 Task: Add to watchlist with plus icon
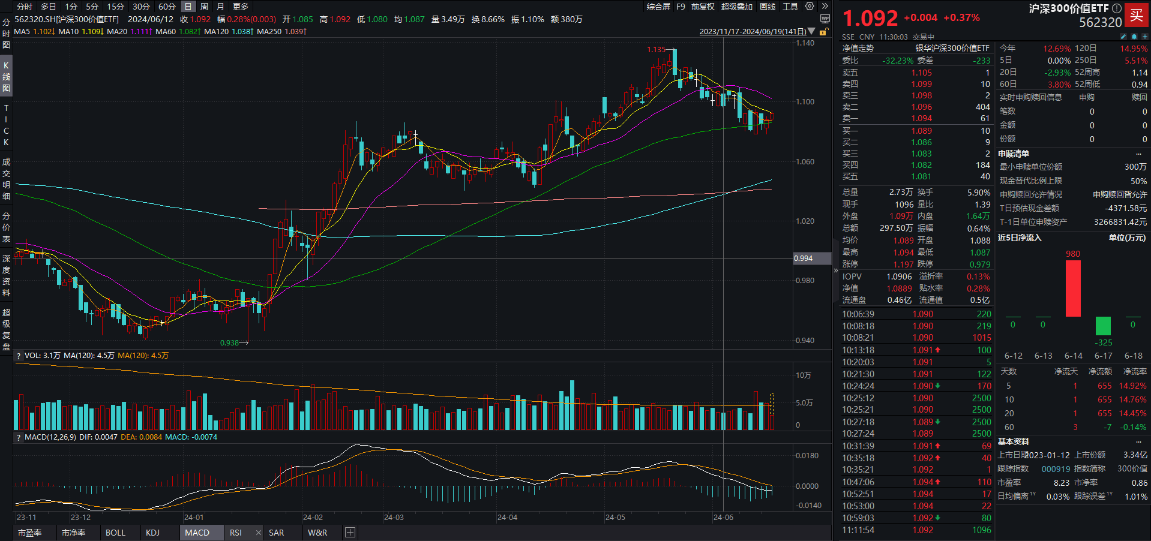tap(1144, 37)
